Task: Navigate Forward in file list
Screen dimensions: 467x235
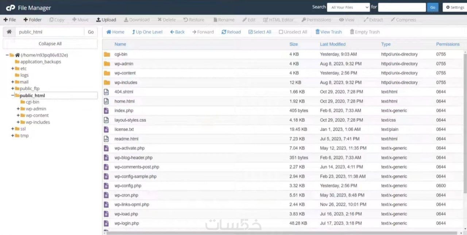Action: click(203, 32)
